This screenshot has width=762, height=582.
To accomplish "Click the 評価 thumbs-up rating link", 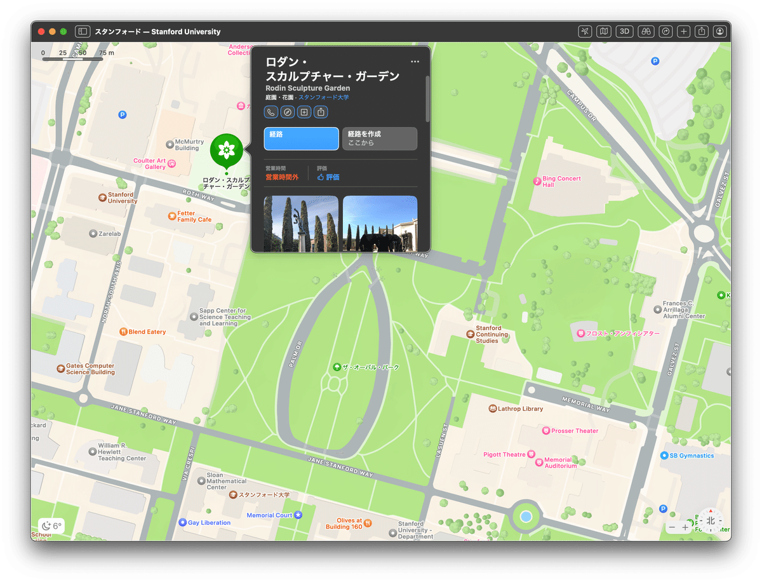I will pyautogui.click(x=328, y=177).
